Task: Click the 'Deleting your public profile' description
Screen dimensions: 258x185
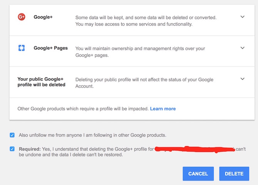Action: [144, 83]
